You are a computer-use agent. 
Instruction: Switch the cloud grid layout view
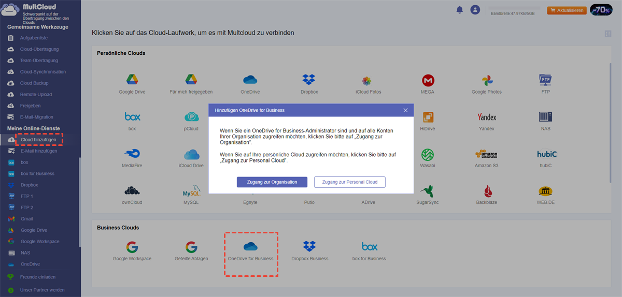pos(607,34)
